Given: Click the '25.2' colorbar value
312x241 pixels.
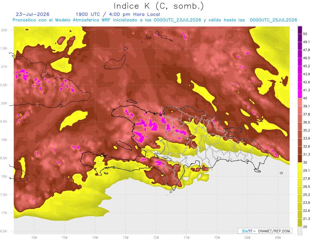Looking at the screenshot, I should (306, 195).
